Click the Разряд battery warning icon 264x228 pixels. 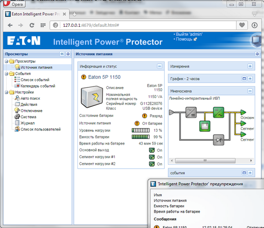tap(144, 116)
